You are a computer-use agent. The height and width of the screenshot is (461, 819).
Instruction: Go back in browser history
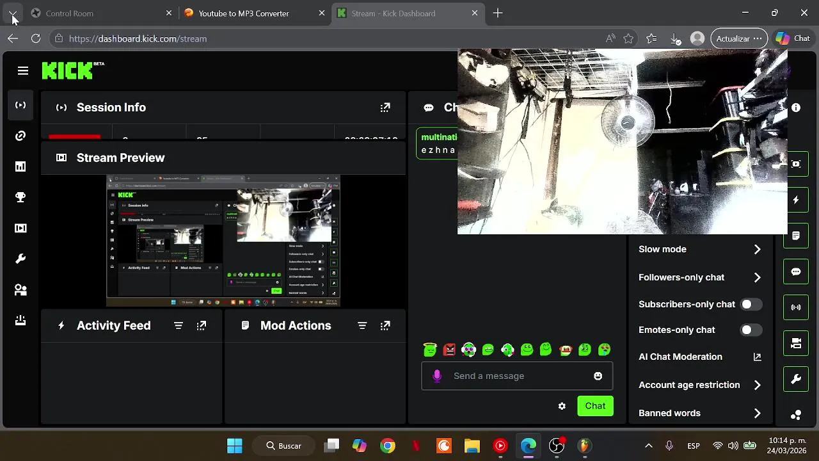point(13,38)
